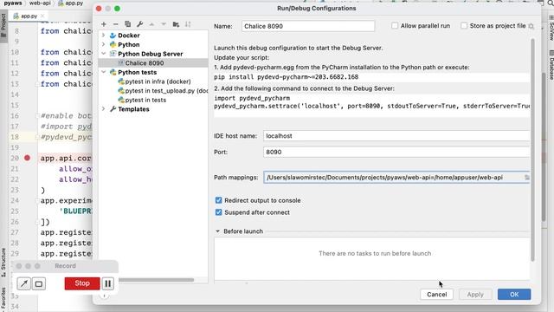Collapse Python tests node
This screenshot has height=312, width=554.
(104, 72)
